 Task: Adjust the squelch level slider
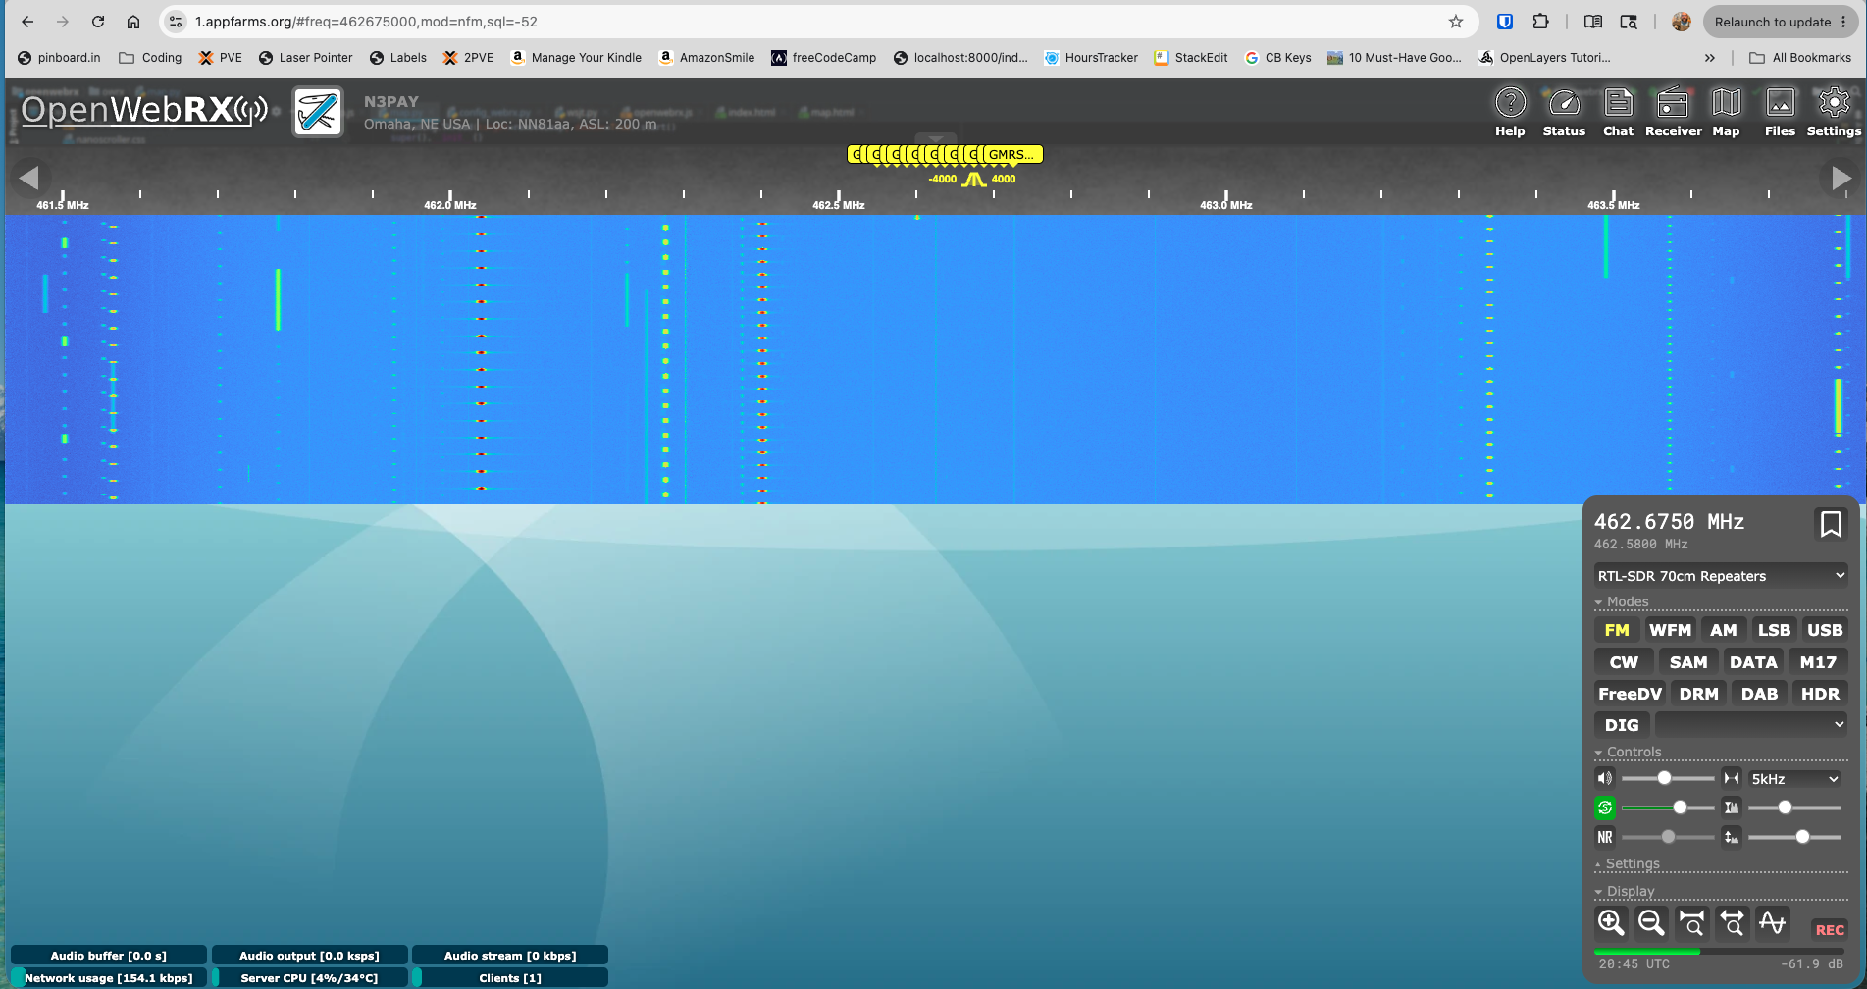click(x=1668, y=807)
